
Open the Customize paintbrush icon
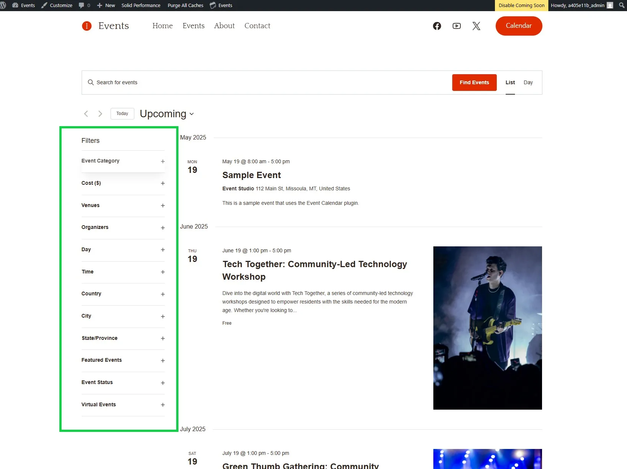click(45, 5)
